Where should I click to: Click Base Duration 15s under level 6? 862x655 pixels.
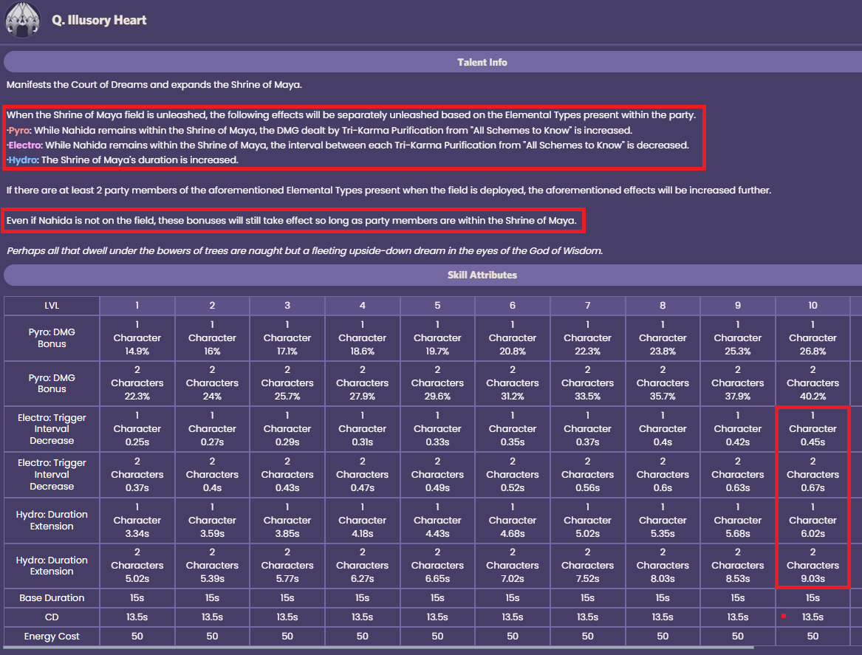[x=513, y=598]
